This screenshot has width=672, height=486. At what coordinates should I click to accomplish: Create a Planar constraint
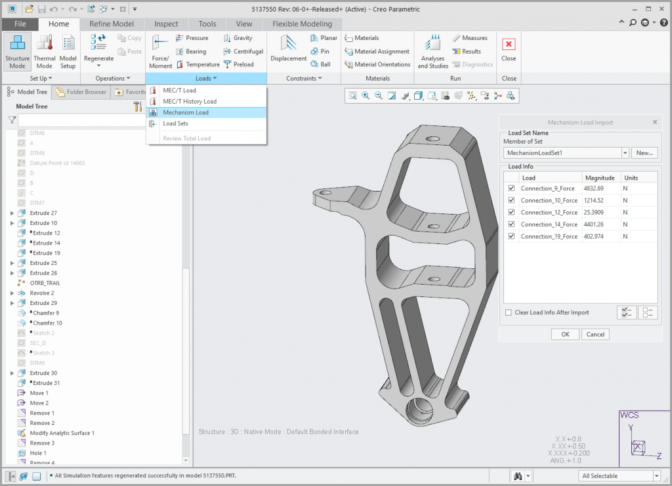pos(324,38)
